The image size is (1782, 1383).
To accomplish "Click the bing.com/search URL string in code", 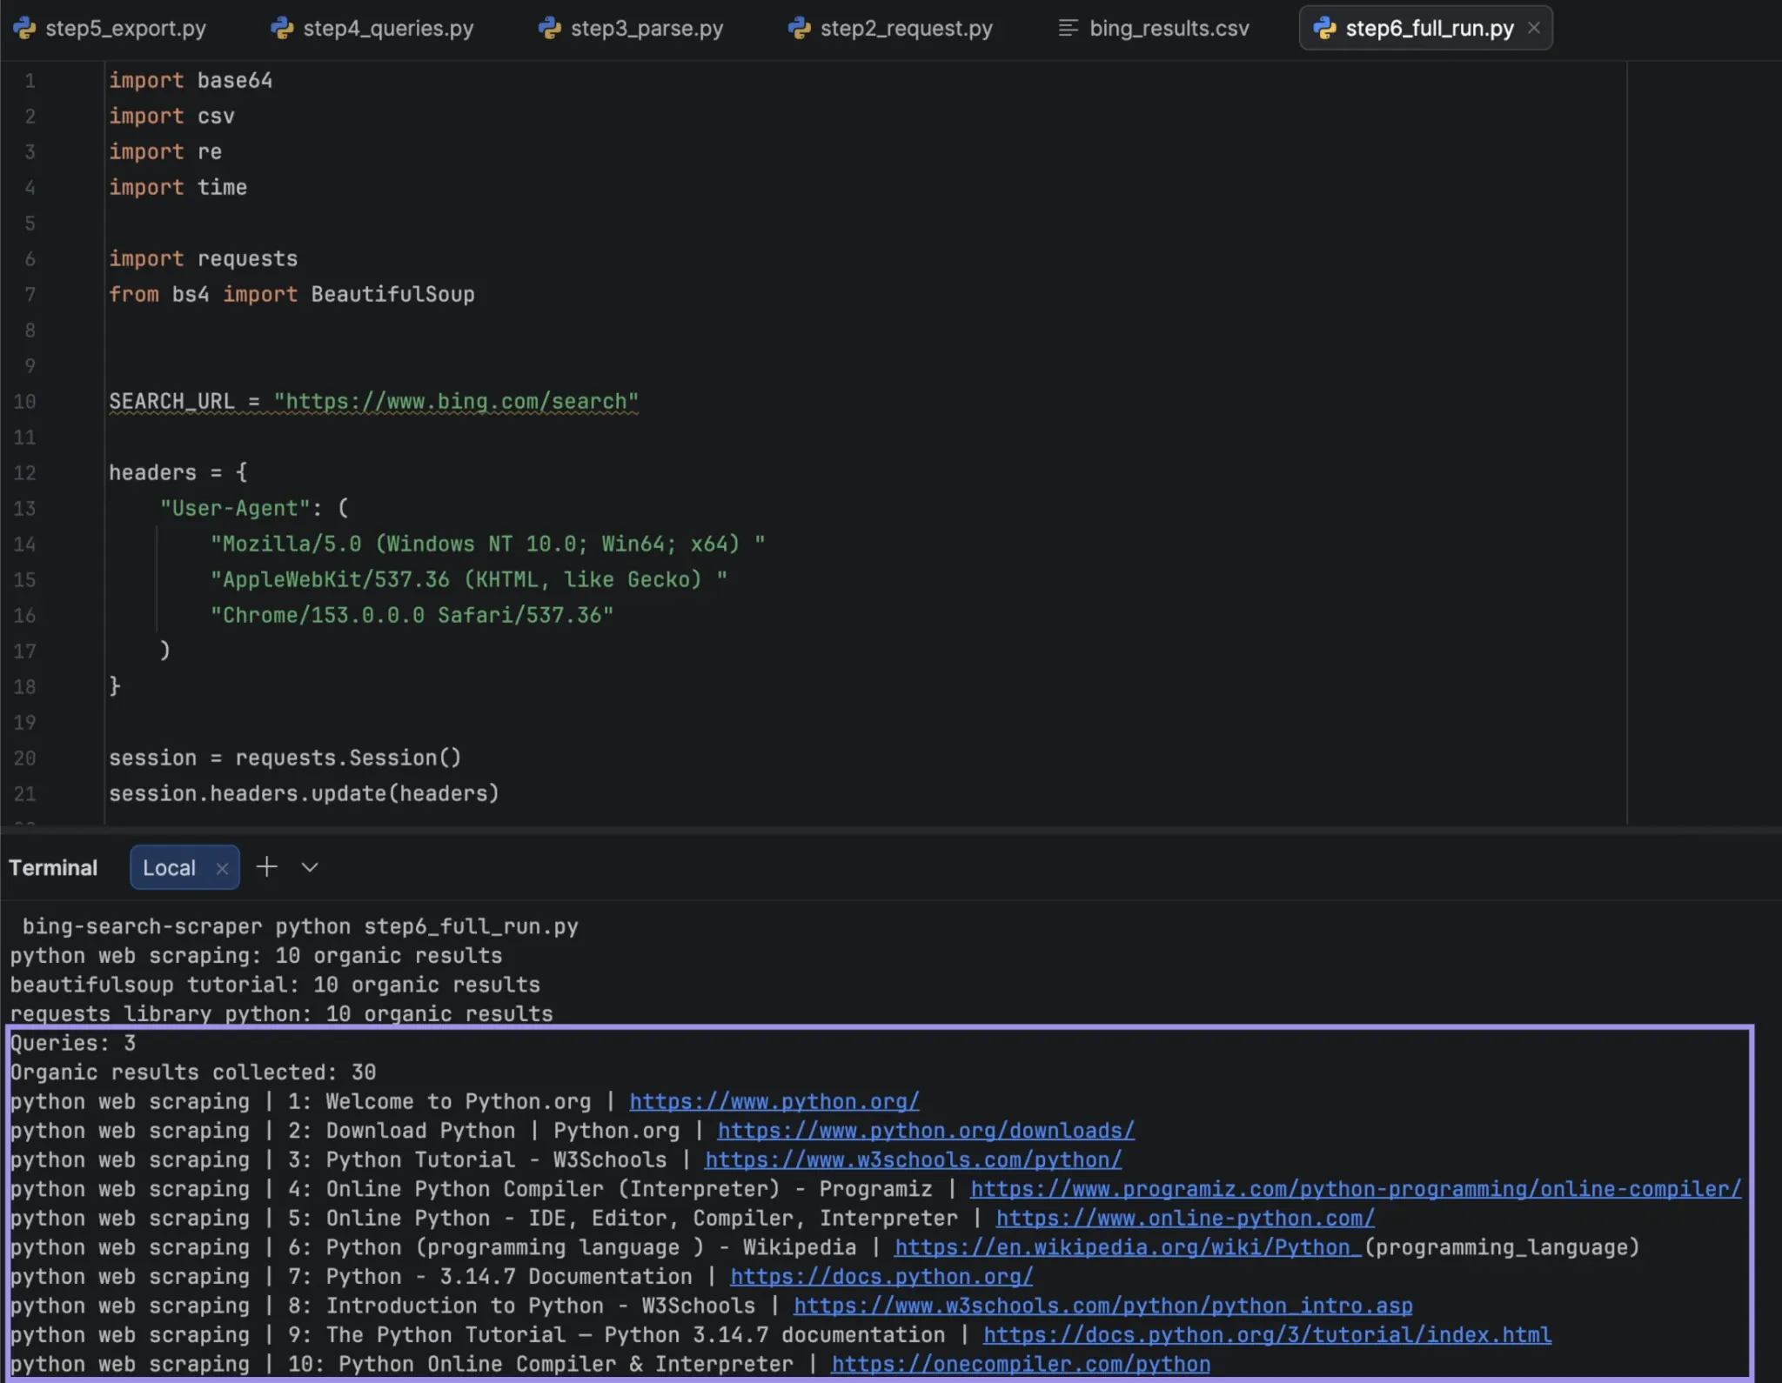I will pyautogui.click(x=456, y=401).
